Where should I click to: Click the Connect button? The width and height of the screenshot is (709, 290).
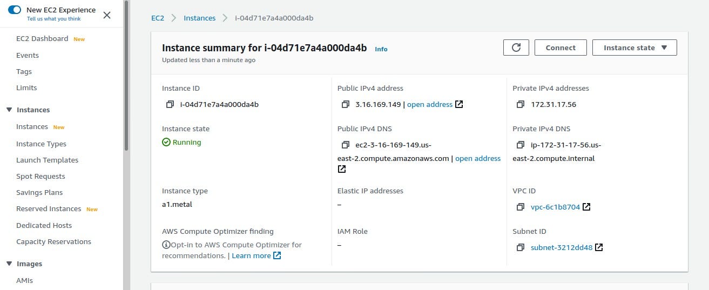561,48
